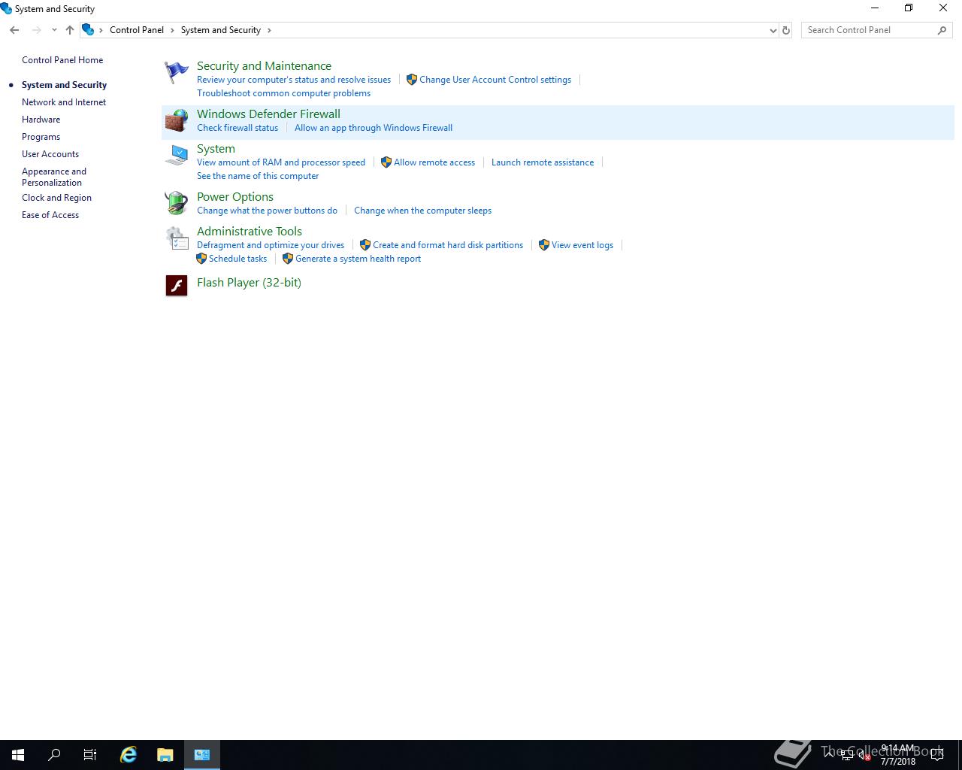This screenshot has width=962, height=770.
Task: Open the System computer icon
Action: tap(177, 155)
